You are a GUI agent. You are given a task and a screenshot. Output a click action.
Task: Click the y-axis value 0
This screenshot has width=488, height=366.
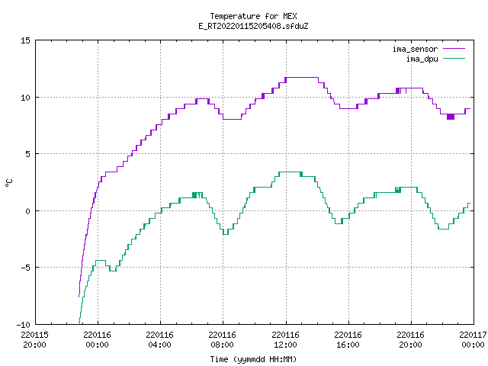pos(27,211)
